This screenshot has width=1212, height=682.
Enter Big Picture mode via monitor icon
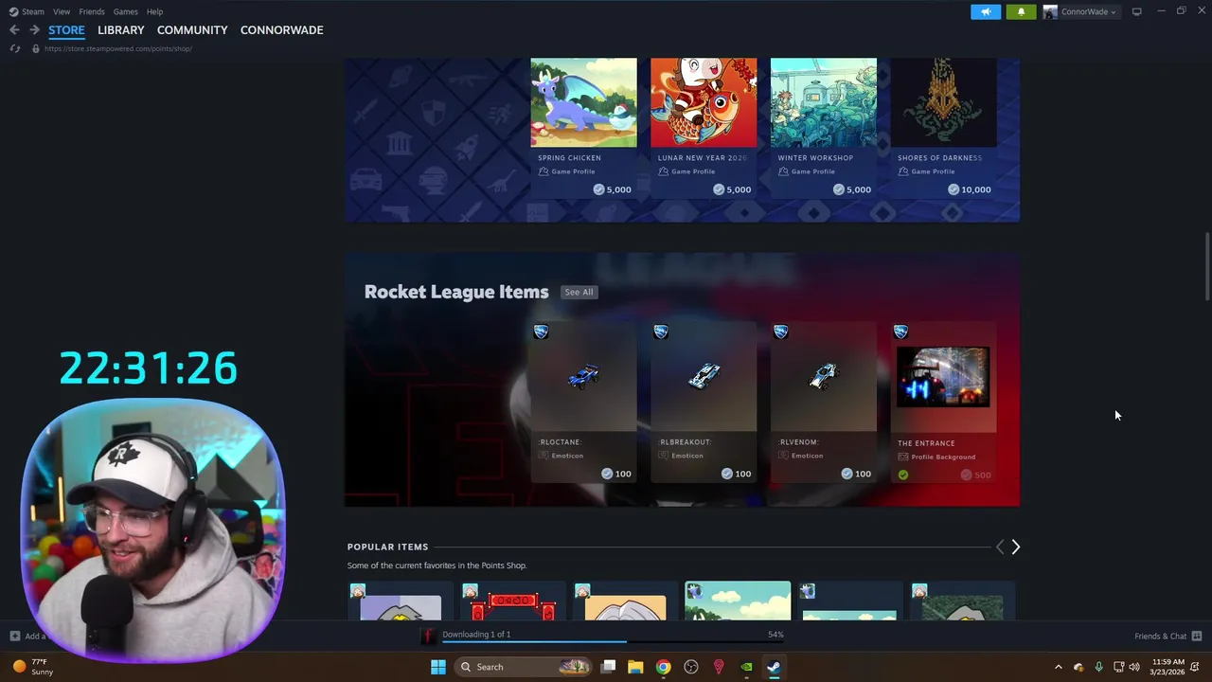pos(1136,11)
